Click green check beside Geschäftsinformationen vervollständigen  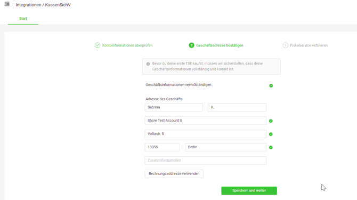[x=271, y=86]
